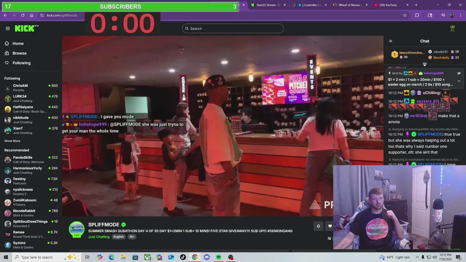This screenshot has width=466, height=262.
Task: Click the 18+ stream tag
Action: (x=132, y=237)
